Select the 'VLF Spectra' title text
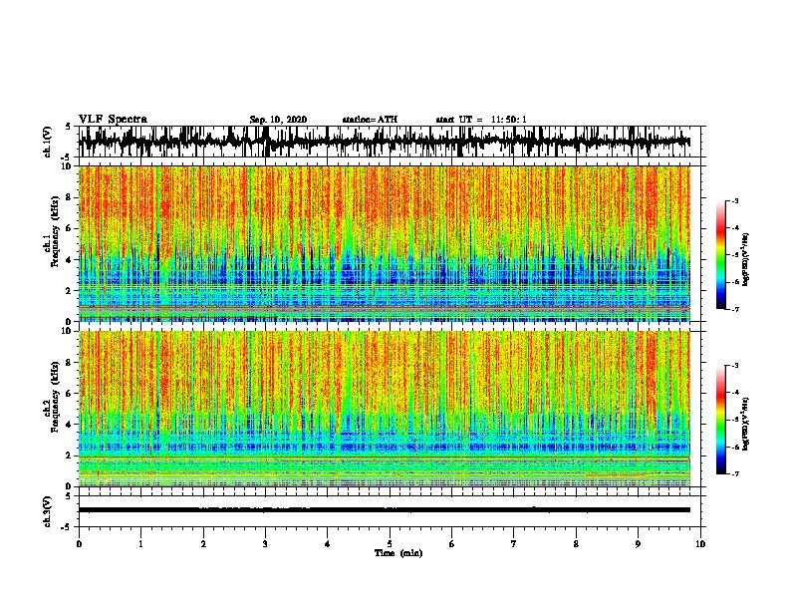The image size is (789, 610). [113, 120]
